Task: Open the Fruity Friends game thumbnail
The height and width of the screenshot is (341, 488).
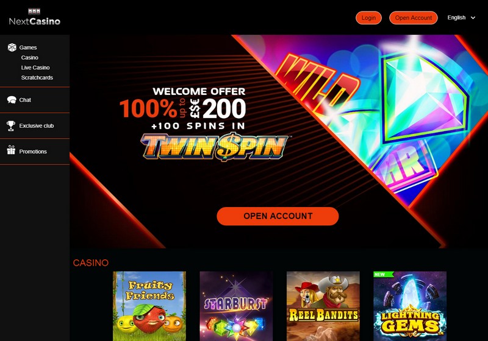Action: pos(149,306)
